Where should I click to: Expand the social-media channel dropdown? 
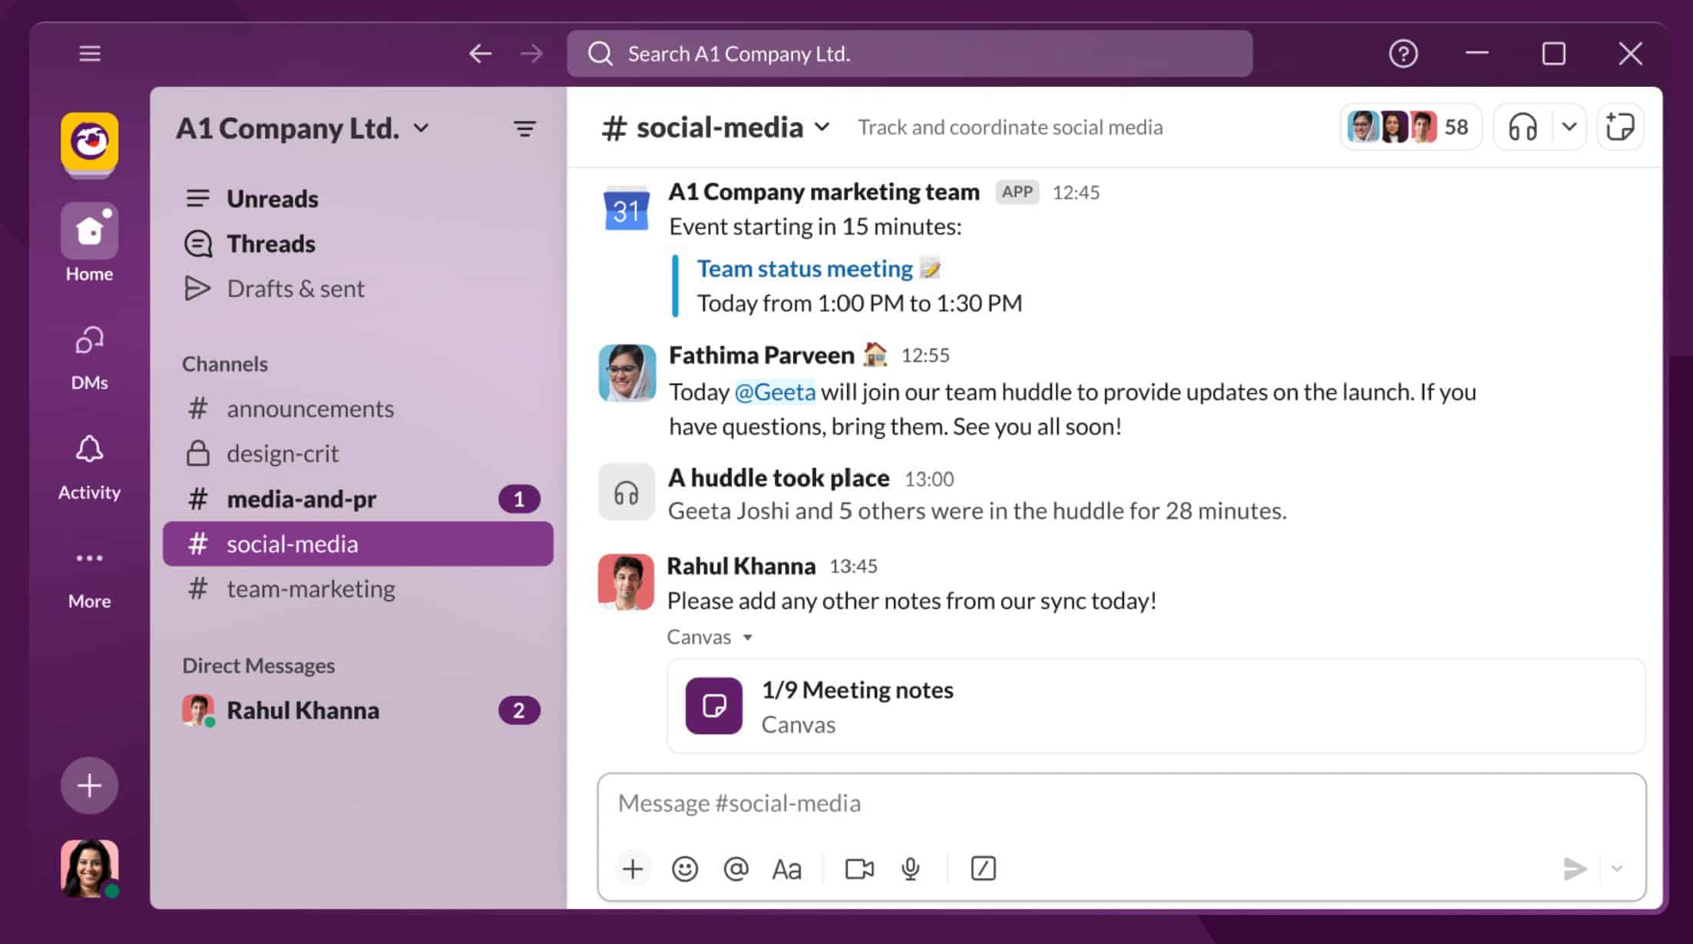(x=822, y=127)
